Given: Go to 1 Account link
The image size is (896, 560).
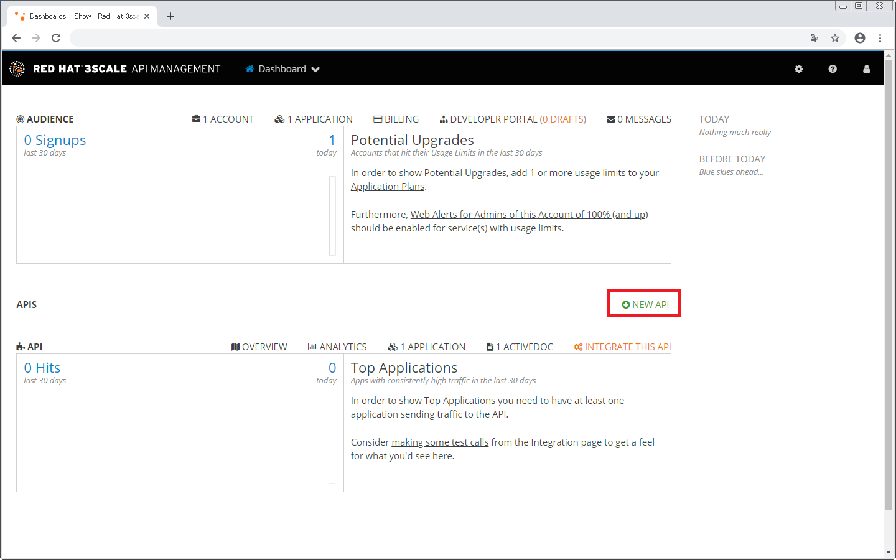Looking at the screenshot, I should [223, 119].
